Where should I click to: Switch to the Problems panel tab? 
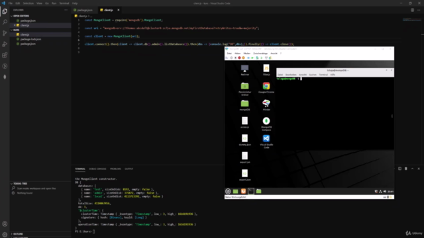(115, 169)
